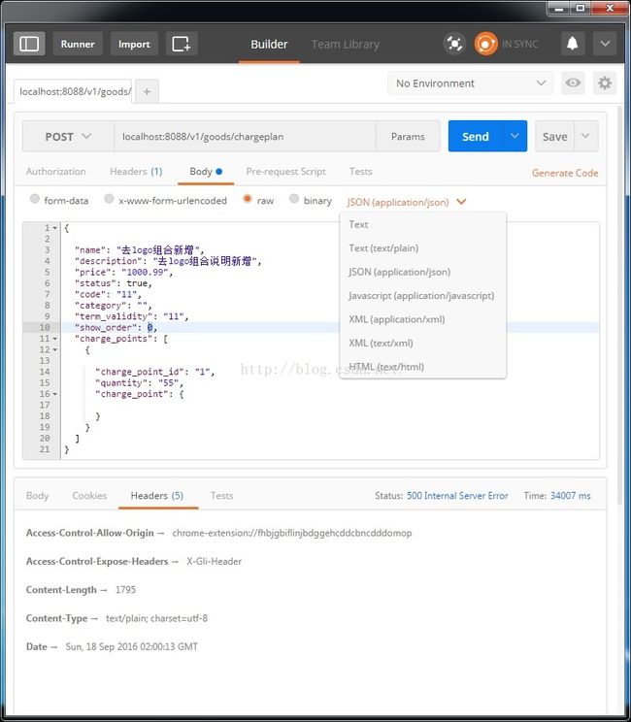Choose Text (text/plain) option
This screenshot has height=722, width=631.
point(423,248)
